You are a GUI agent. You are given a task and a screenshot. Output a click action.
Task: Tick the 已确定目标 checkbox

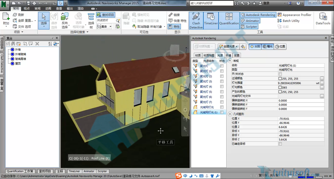click(x=280, y=144)
